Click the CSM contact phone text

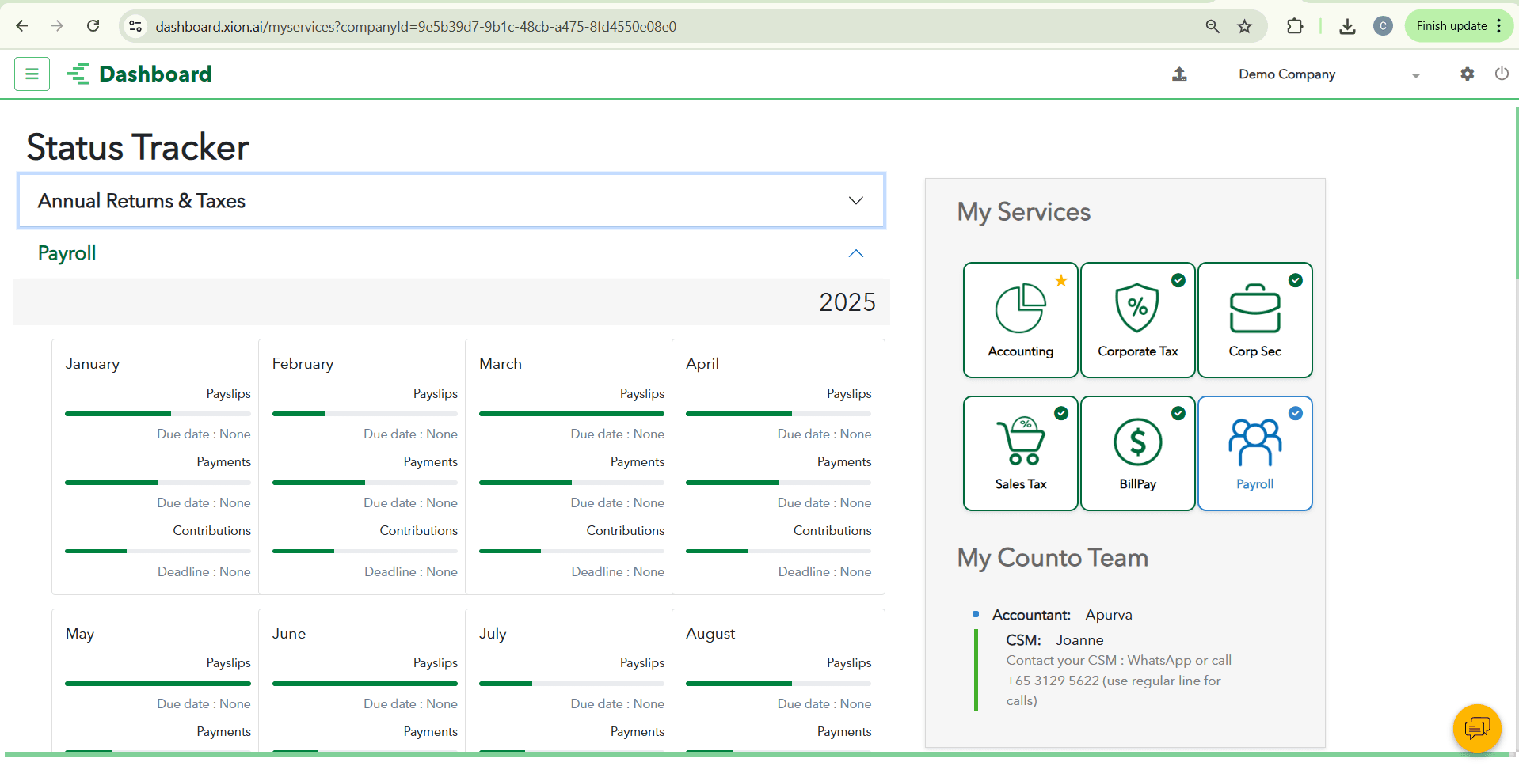click(1118, 681)
